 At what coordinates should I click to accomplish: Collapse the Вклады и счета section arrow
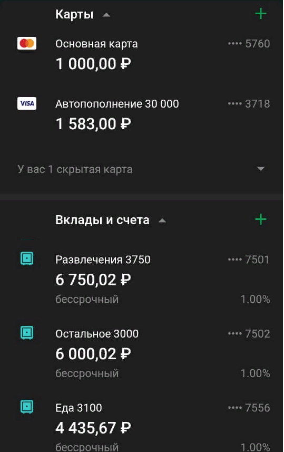[x=162, y=221]
